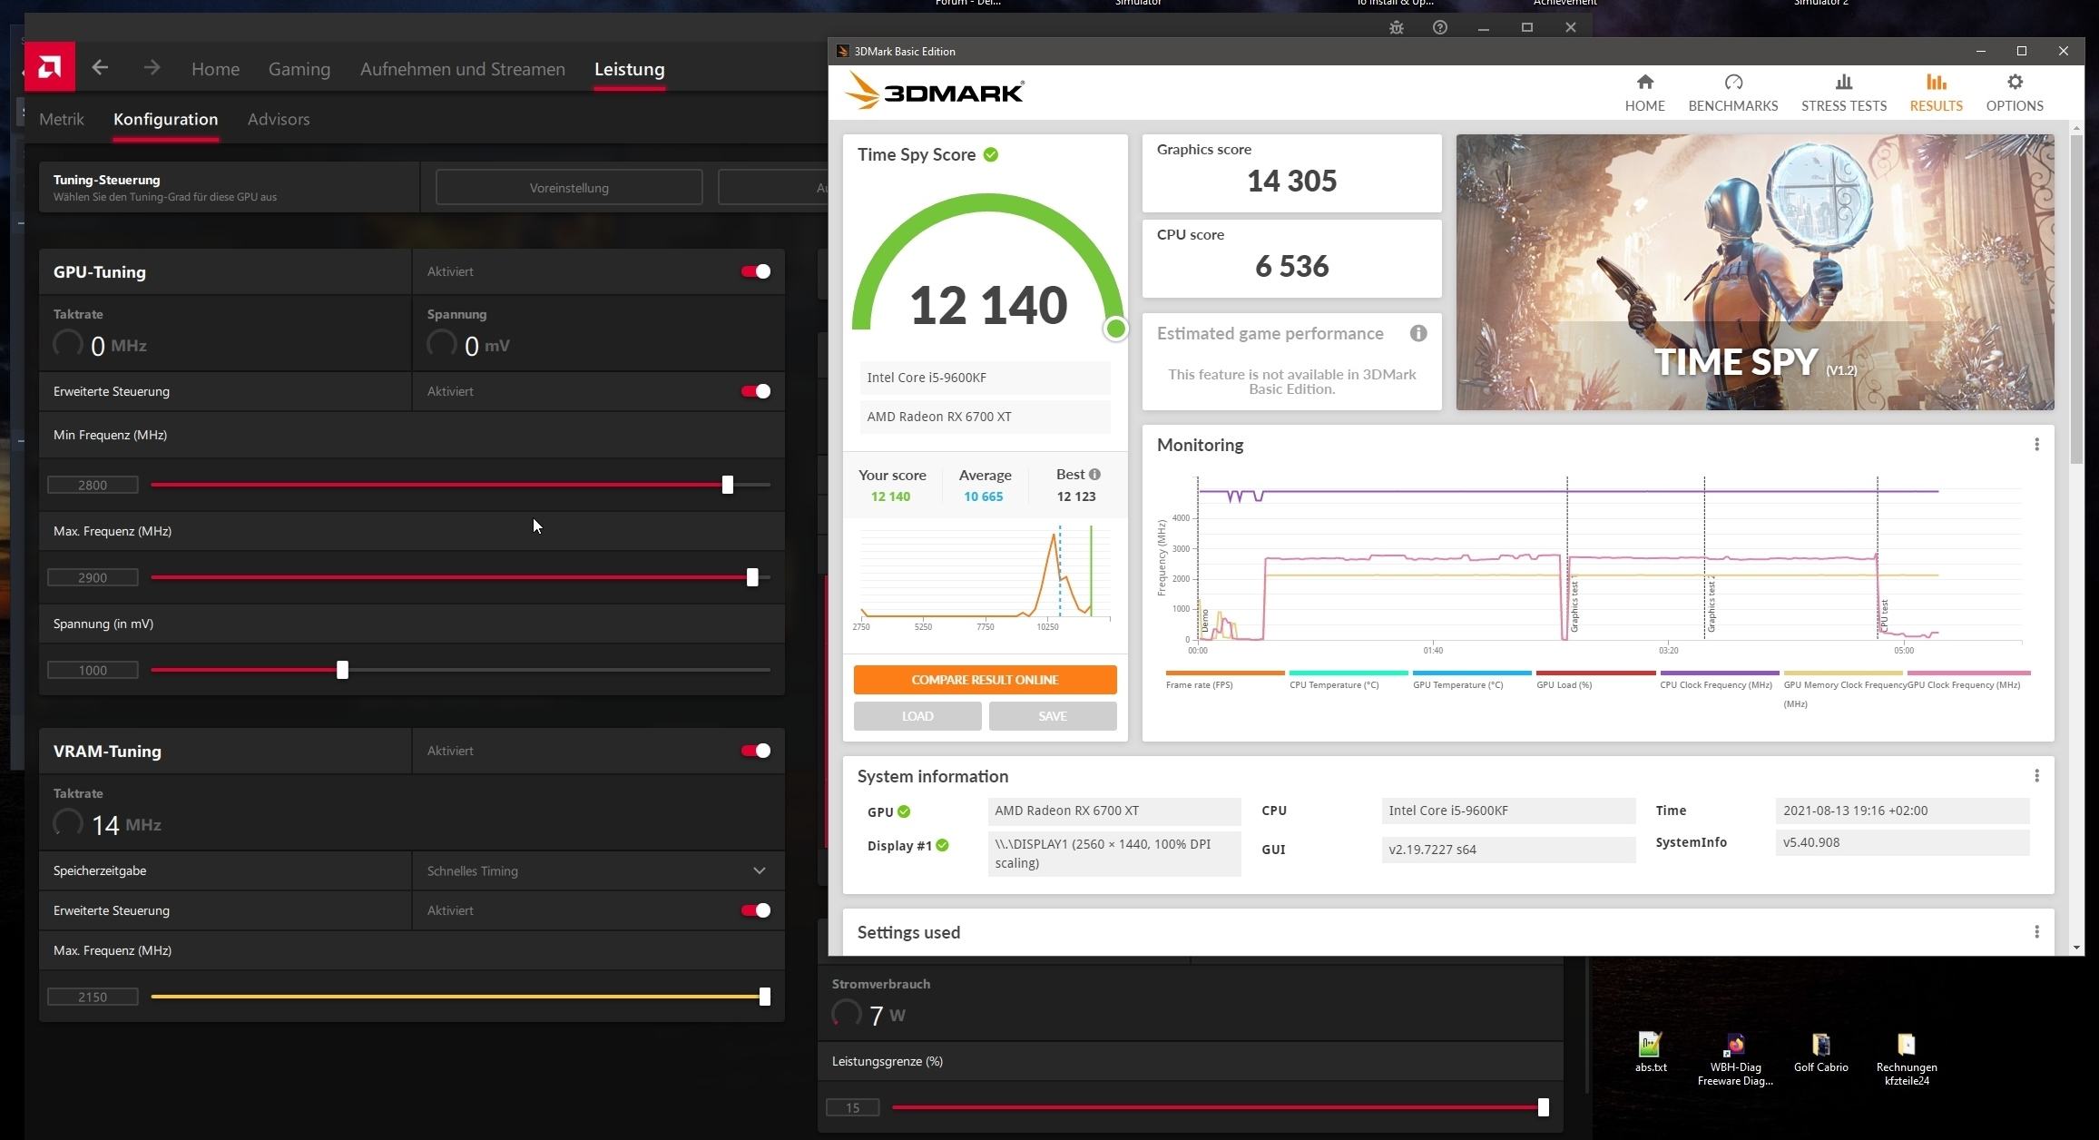Click the VRAM Max. Frequenz slider handle

(x=765, y=997)
